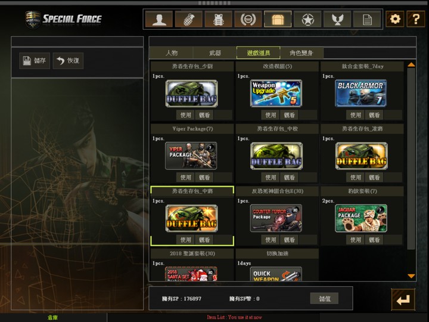Open settings via the gear icon

tap(394, 19)
